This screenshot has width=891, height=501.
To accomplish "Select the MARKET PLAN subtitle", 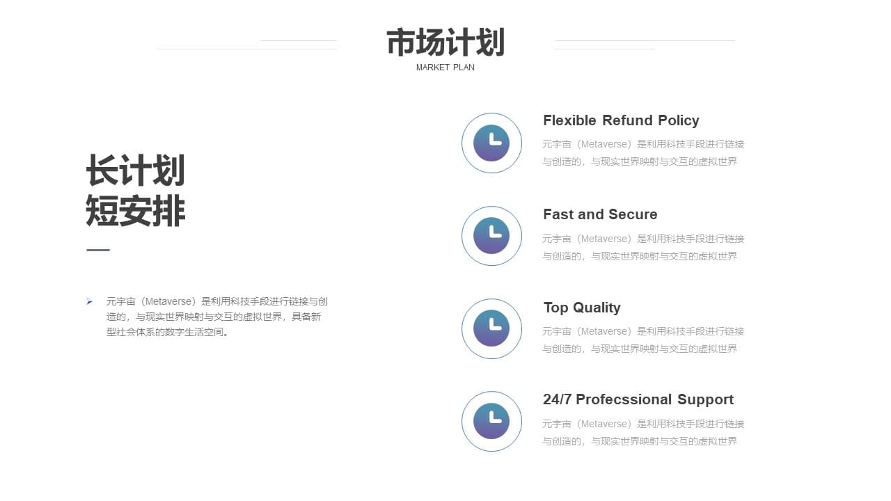I will 445,67.
